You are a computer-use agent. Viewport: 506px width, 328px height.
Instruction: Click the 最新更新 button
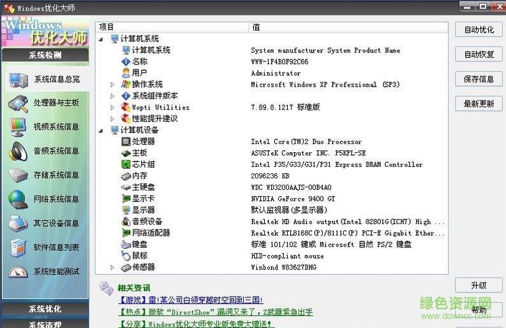(479, 104)
